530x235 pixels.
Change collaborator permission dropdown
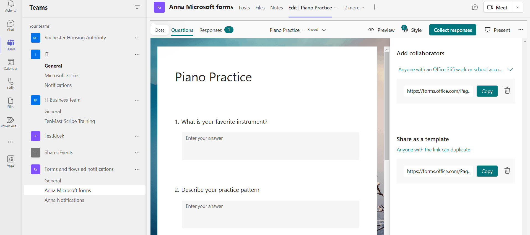point(456,69)
